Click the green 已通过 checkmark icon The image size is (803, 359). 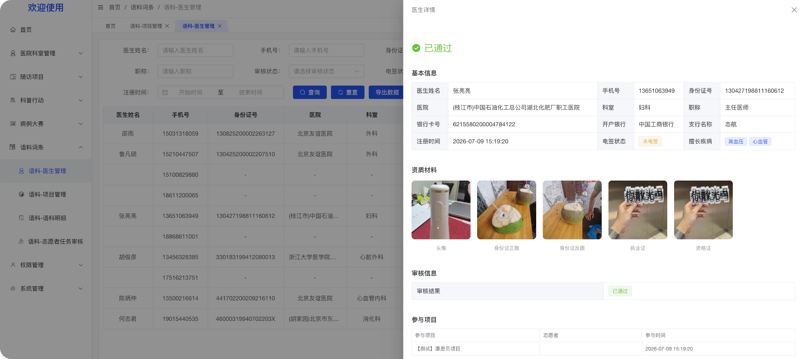[x=416, y=48]
